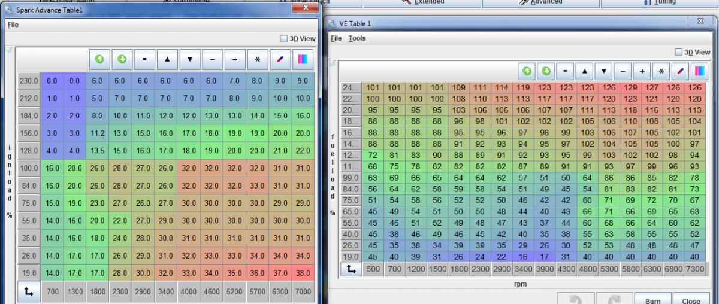Screen dimensions: 719x304
Task: Click the green down-arrow icon in Spark Advance Table1
Action: 122,60
